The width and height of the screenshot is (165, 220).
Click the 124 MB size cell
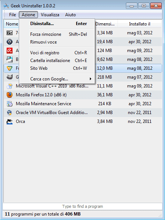pos(105,51)
